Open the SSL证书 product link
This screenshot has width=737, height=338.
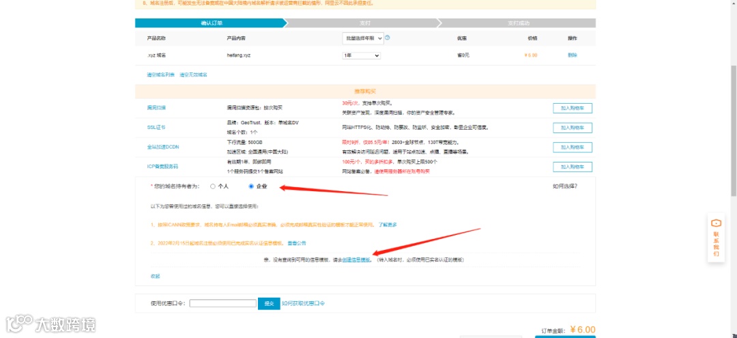[156, 128]
